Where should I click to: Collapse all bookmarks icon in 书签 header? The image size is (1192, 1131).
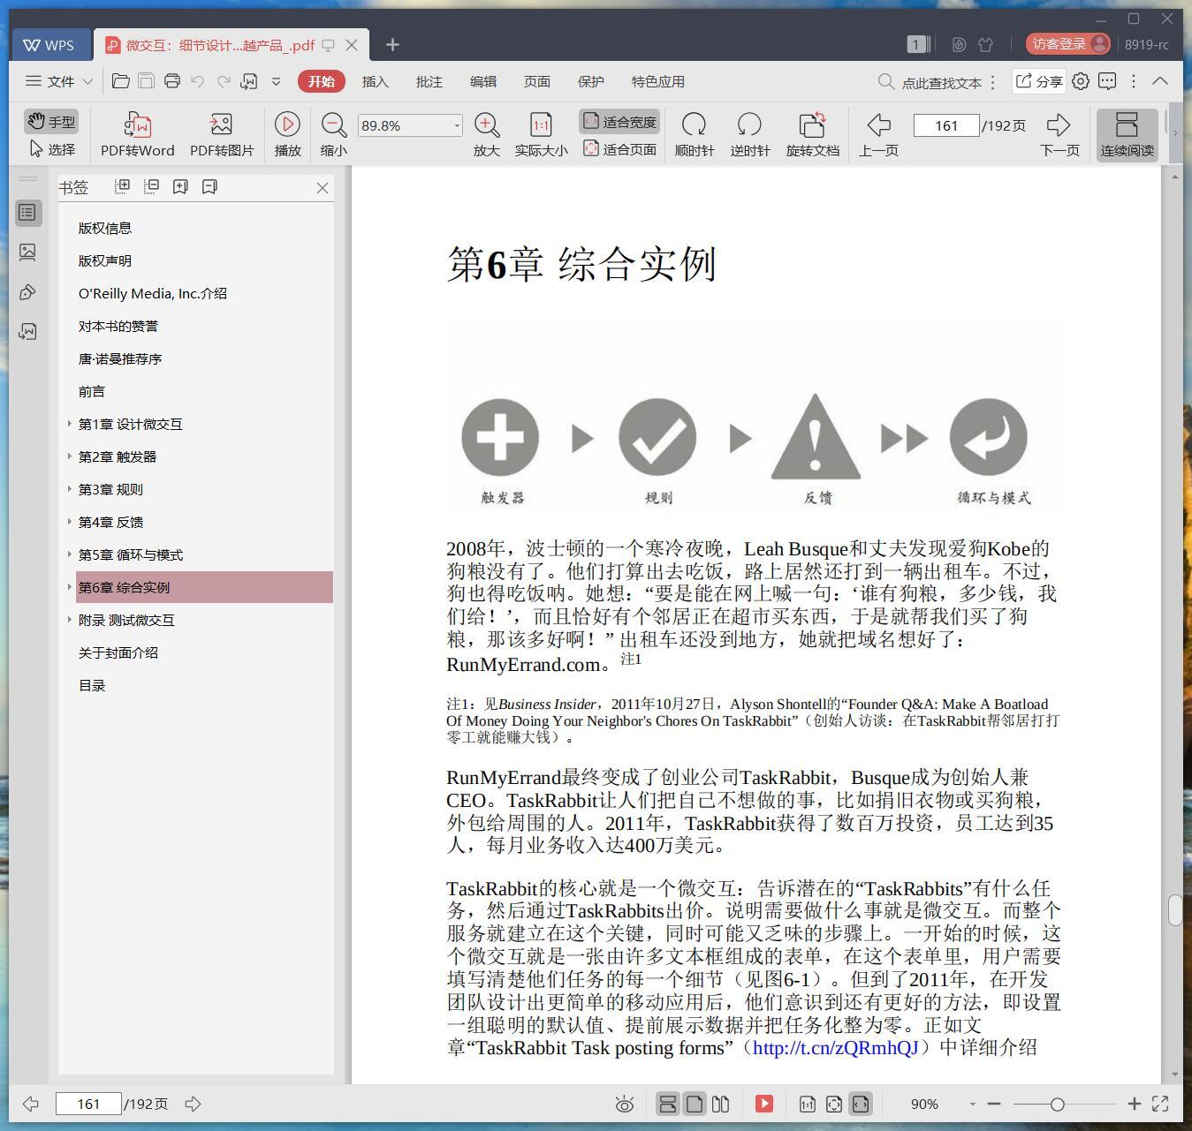(152, 186)
